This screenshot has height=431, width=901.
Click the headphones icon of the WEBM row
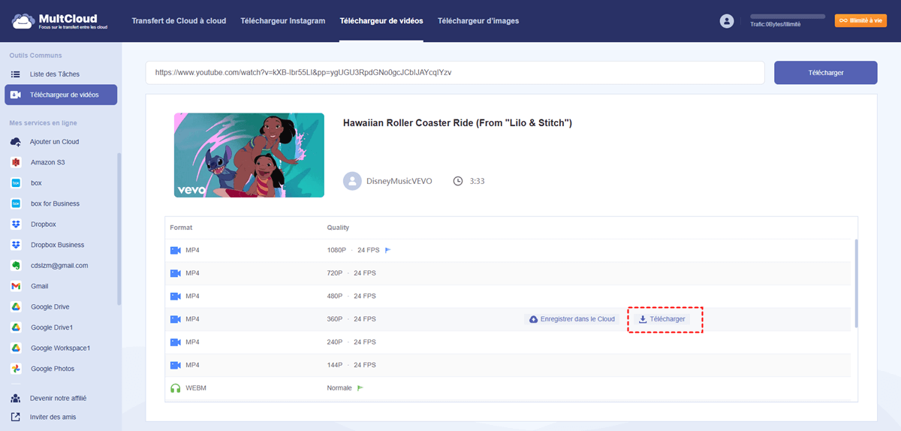coord(176,388)
